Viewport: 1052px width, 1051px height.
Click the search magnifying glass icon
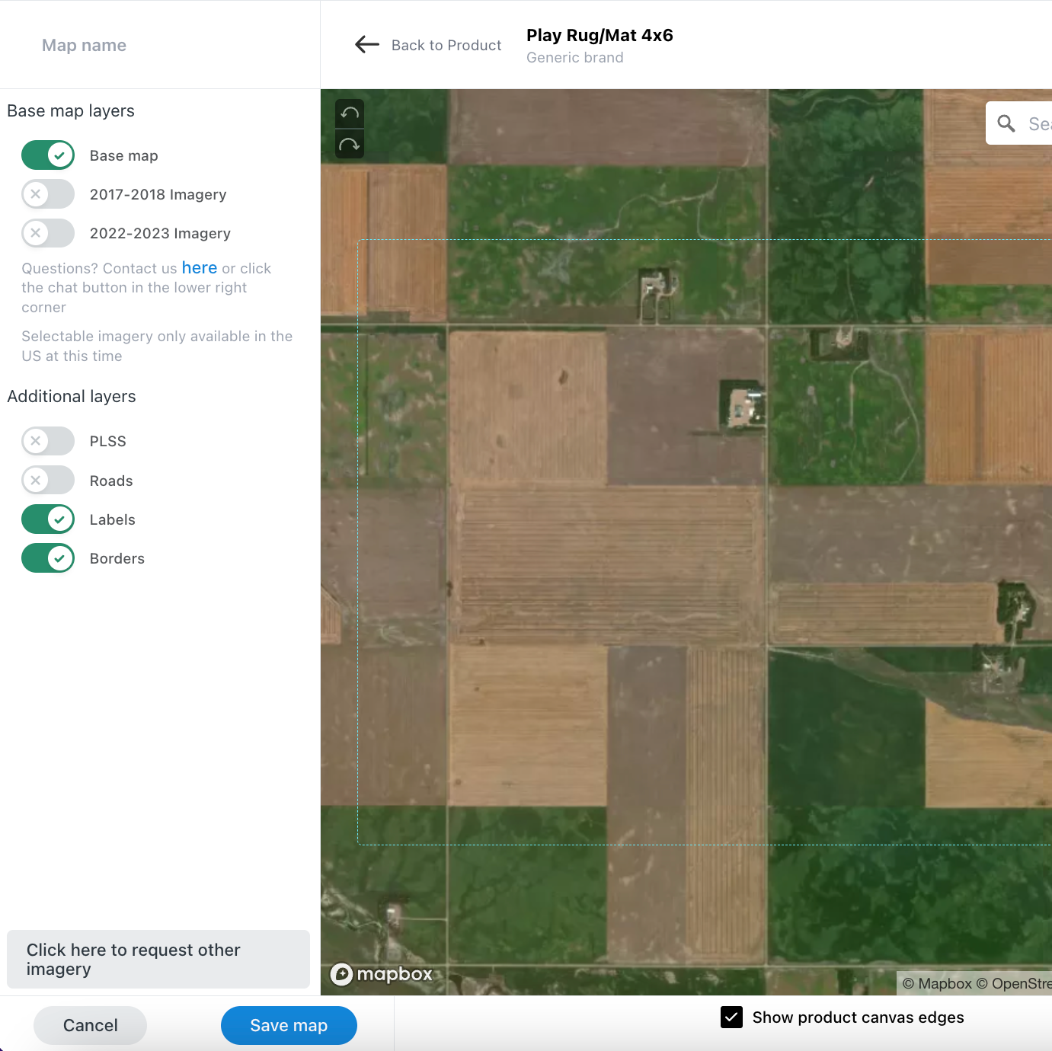[1006, 123]
